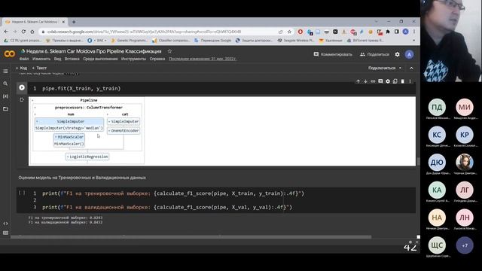The height and width of the screenshot is (271, 482).
Task: Add a comment to this cell
Action: pyautogui.click(x=380, y=81)
